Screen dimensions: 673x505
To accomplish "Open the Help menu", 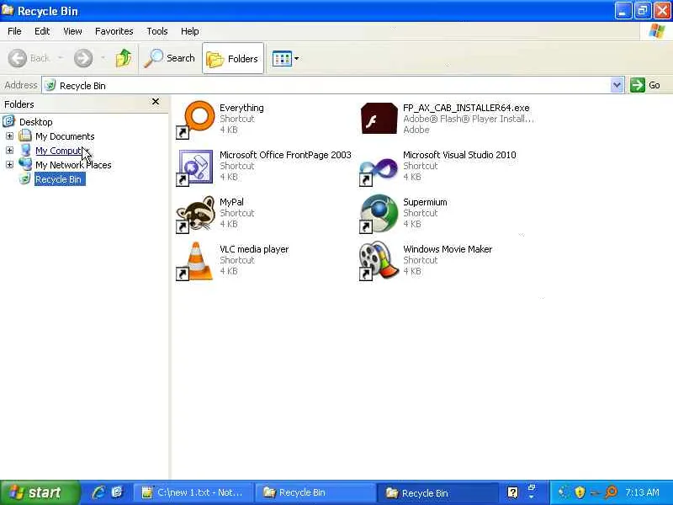I will coord(190,31).
